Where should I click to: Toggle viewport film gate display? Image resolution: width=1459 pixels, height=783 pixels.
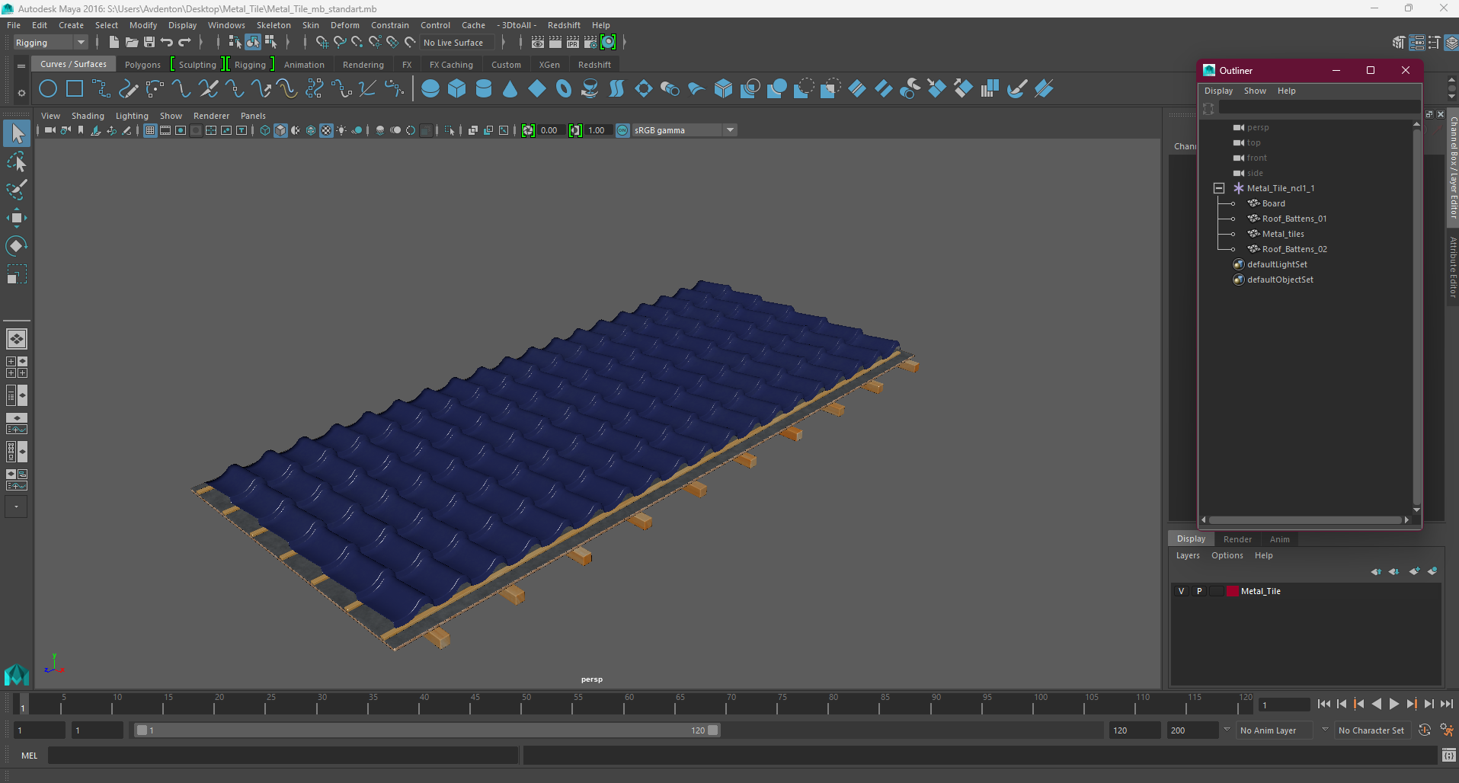[165, 131]
